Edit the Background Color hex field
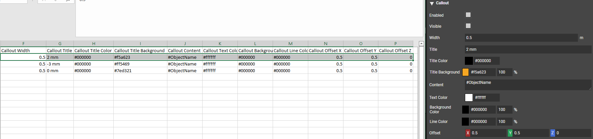Image resolution: width=593 pixels, height=139 pixels. [483, 110]
